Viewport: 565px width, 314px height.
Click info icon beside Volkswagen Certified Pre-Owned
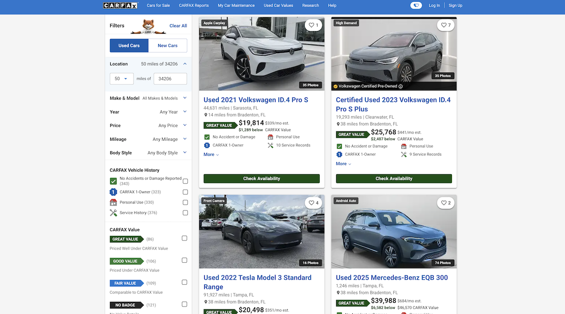click(401, 87)
